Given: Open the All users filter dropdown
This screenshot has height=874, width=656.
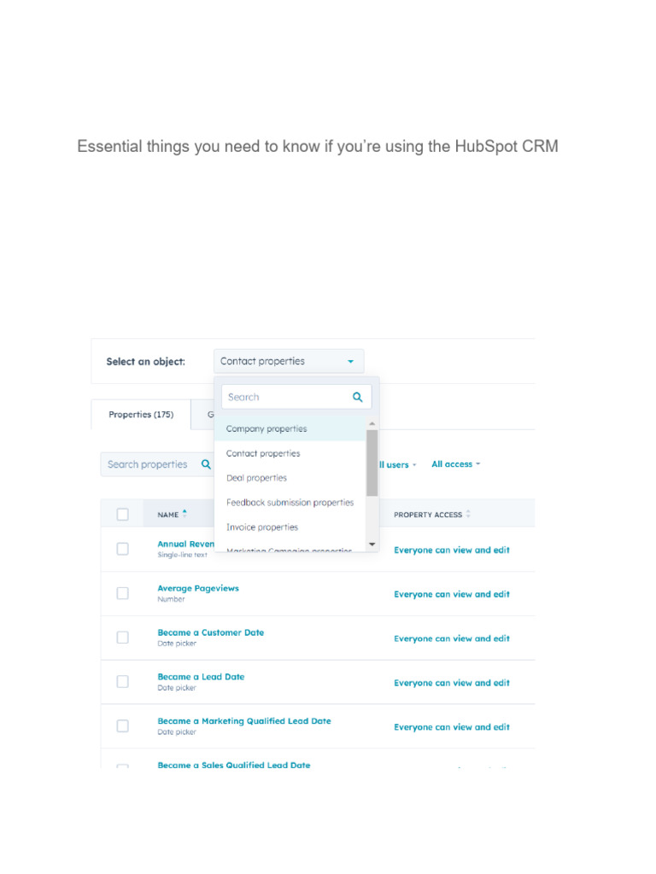Looking at the screenshot, I should (x=397, y=465).
